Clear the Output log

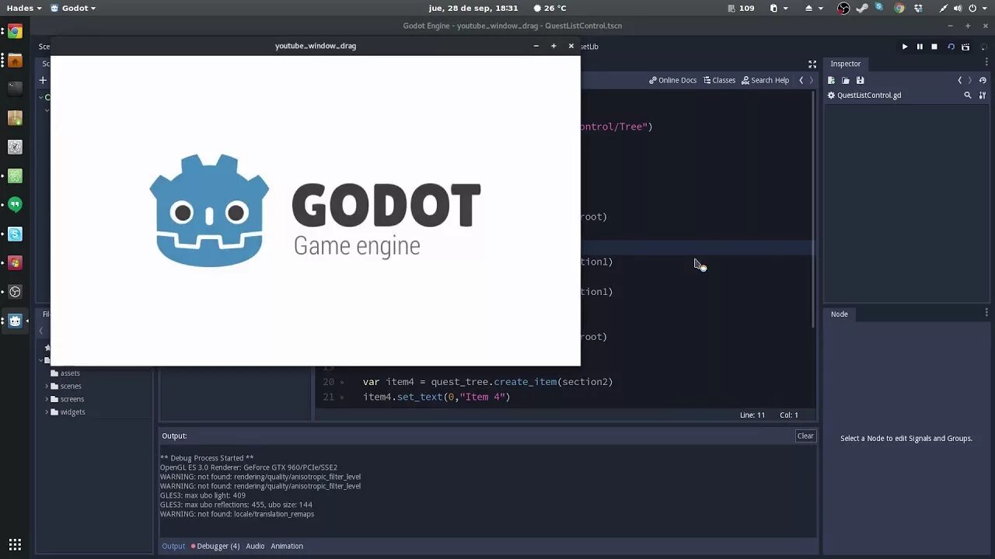coord(805,436)
